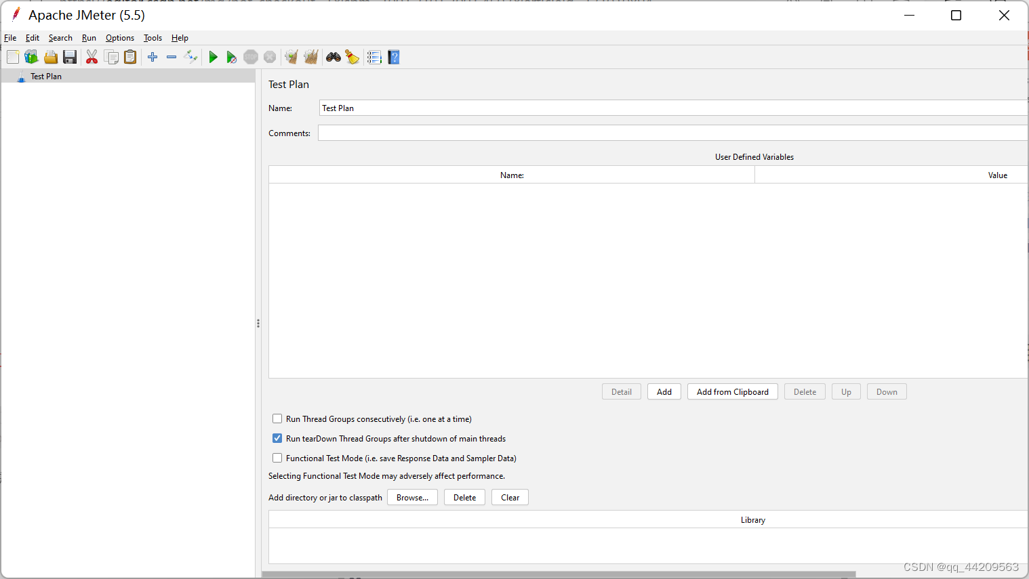Minimize the JMeter window
1029x579 pixels.
[910, 16]
